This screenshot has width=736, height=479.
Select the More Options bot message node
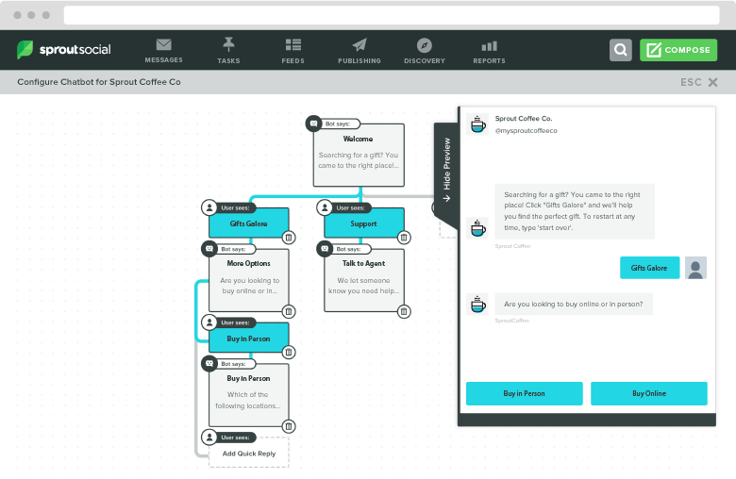click(249, 280)
